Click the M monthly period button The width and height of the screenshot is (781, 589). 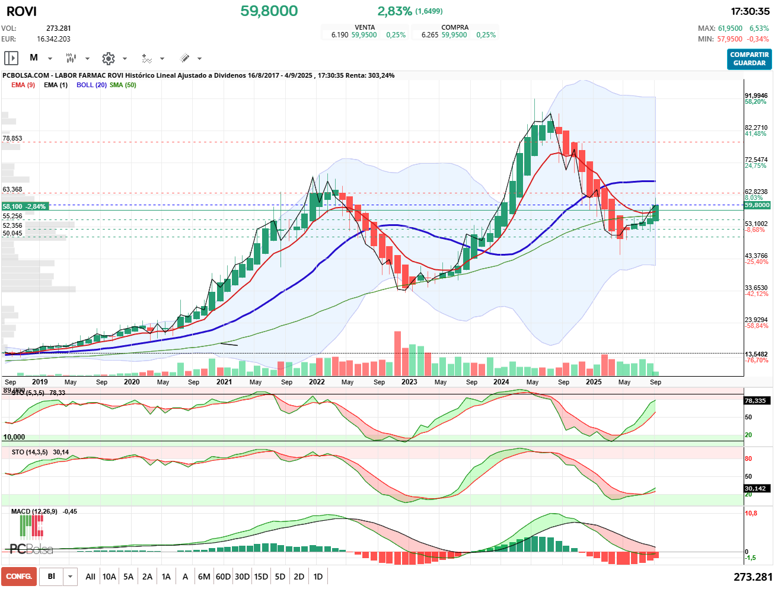34,58
